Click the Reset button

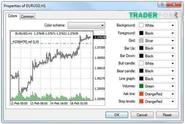point(167,115)
